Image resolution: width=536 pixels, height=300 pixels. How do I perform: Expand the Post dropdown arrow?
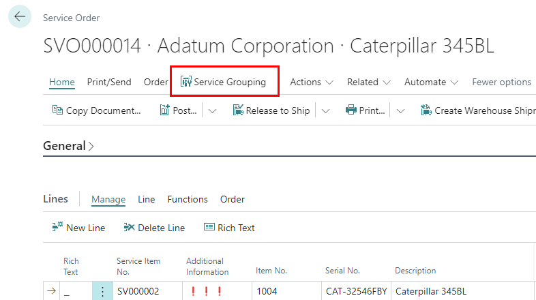212,110
